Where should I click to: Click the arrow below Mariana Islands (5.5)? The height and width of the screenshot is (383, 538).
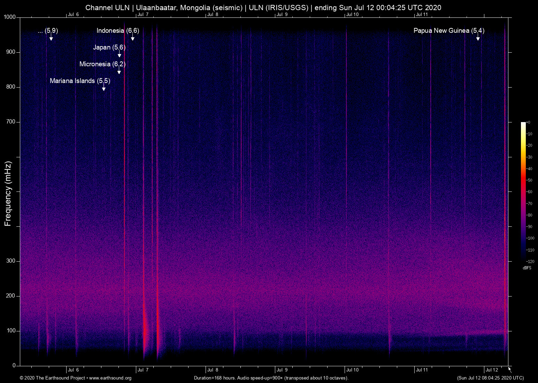point(103,88)
